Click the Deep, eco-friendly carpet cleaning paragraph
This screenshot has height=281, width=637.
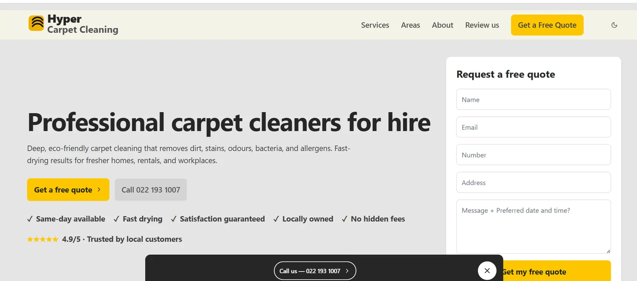pos(189,154)
